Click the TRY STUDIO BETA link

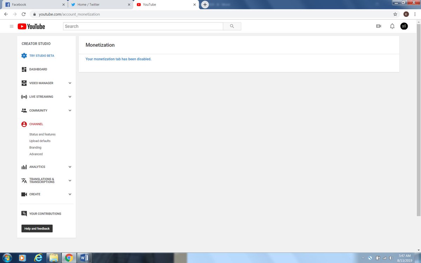point(42,56)
